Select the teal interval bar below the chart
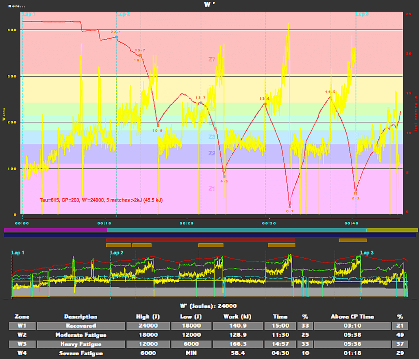The image size is (419, 359). click(x=237, y=230)
